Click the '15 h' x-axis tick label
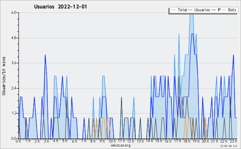 coord(159,141)
